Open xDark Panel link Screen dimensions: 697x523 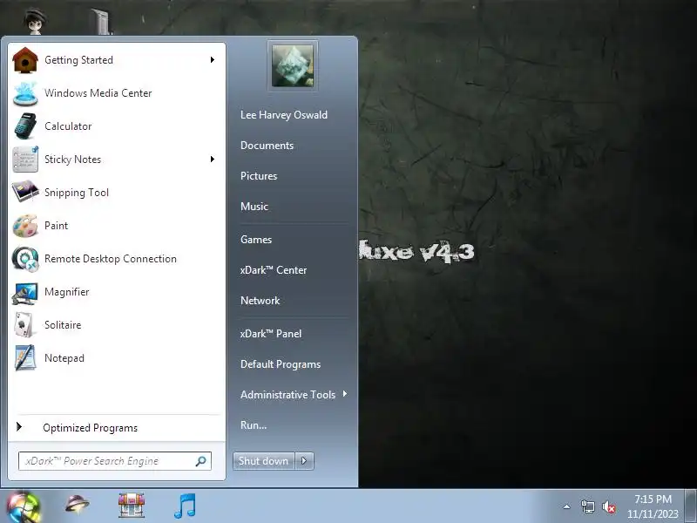(271, 334)
